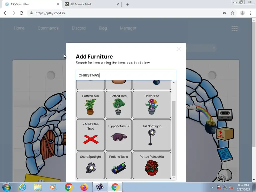Viewport: 256px width, 192px height.
Task: Pick the Hippopotamus furniture item
Action: [x=119, y=135]
